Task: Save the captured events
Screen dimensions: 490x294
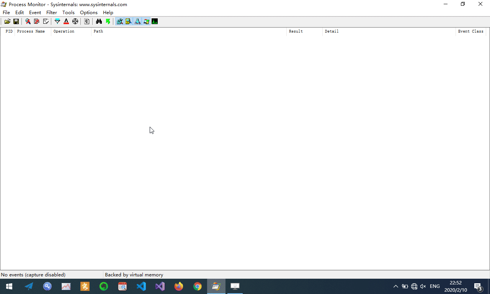Action: click(x=16, y=21)
